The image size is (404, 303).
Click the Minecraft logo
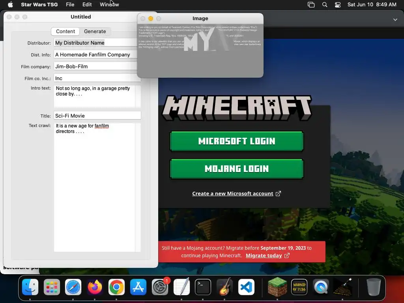coord(237,107)
